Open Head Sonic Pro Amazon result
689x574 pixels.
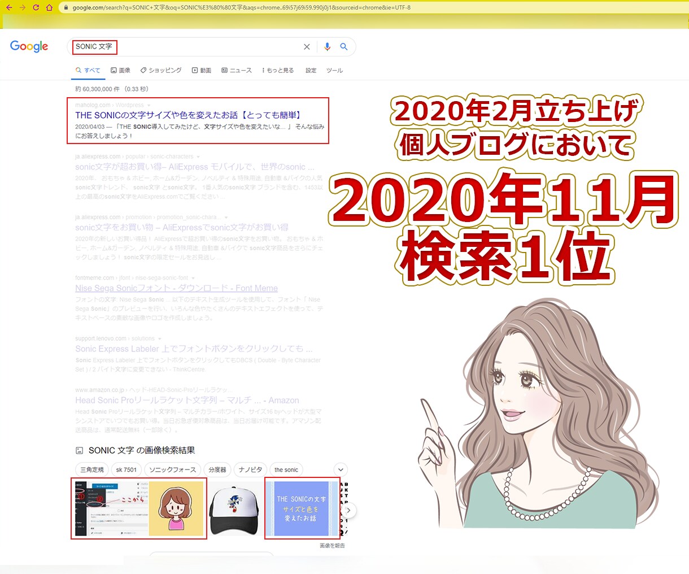coord(187,401)
